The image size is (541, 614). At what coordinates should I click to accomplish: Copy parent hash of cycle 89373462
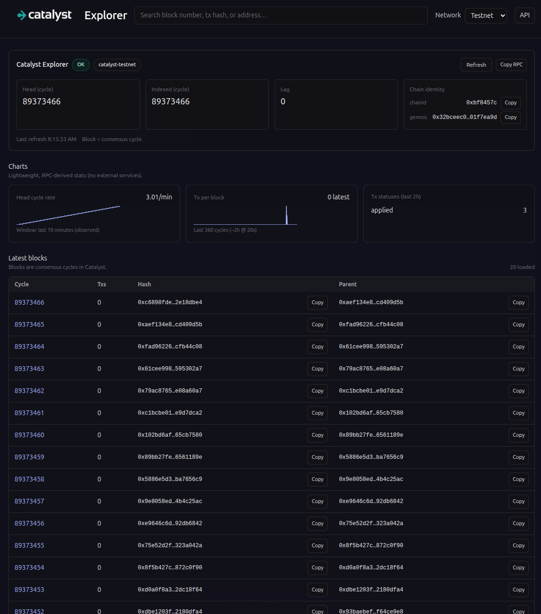click(x=518, y=391)
